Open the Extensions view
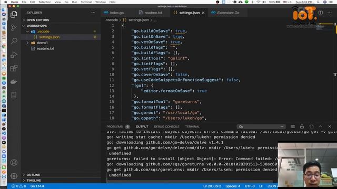Viewport: 337px width, 189px height. pyautogui.click(x=14, y=68)
